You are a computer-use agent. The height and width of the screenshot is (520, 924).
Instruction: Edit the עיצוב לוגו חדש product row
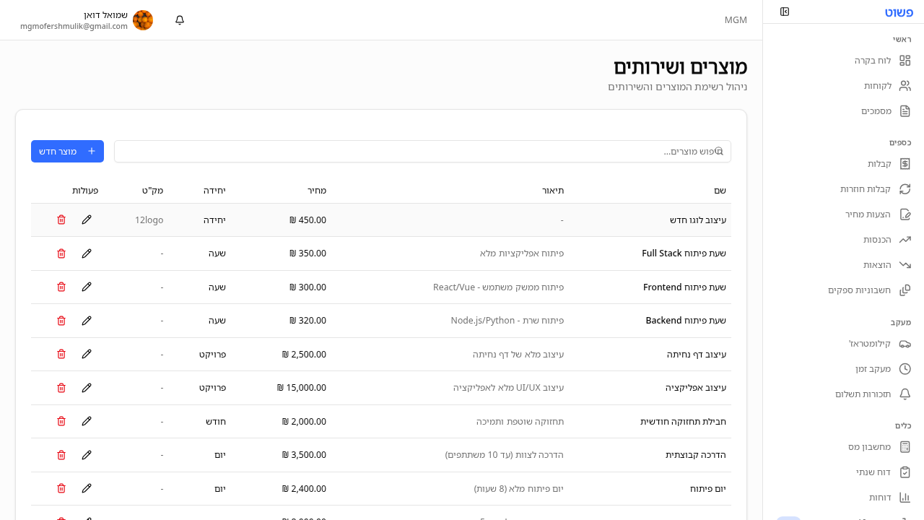pyautogui.click(x=86, y=219)
